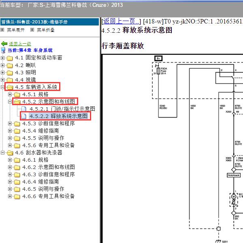Viewport: 243px width, 243px height.
Task: Expand the 4.6.6 专用工具和设备 node
Action: tap(10, 197)
